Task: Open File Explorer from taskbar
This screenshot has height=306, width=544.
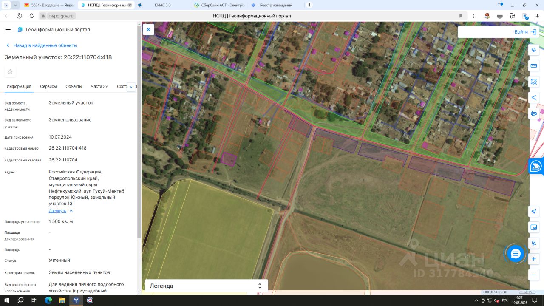Action: pyautogui.click(x=62, y=300)
